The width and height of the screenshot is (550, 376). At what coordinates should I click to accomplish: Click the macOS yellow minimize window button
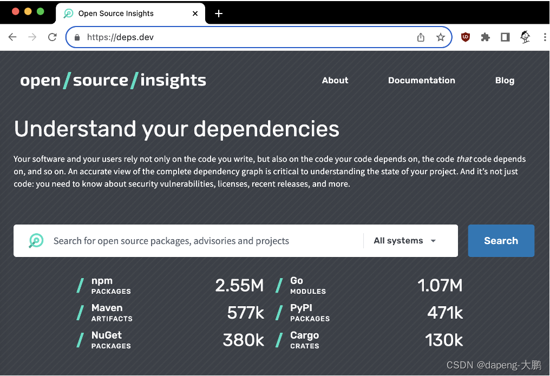coord(28,11)
